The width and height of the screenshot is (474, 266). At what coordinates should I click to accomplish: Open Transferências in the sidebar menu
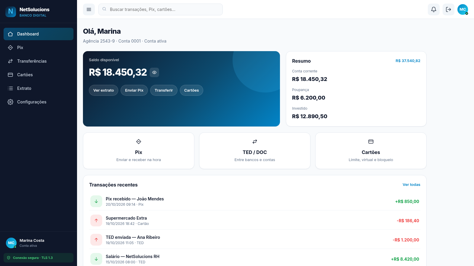click(39, 61)
